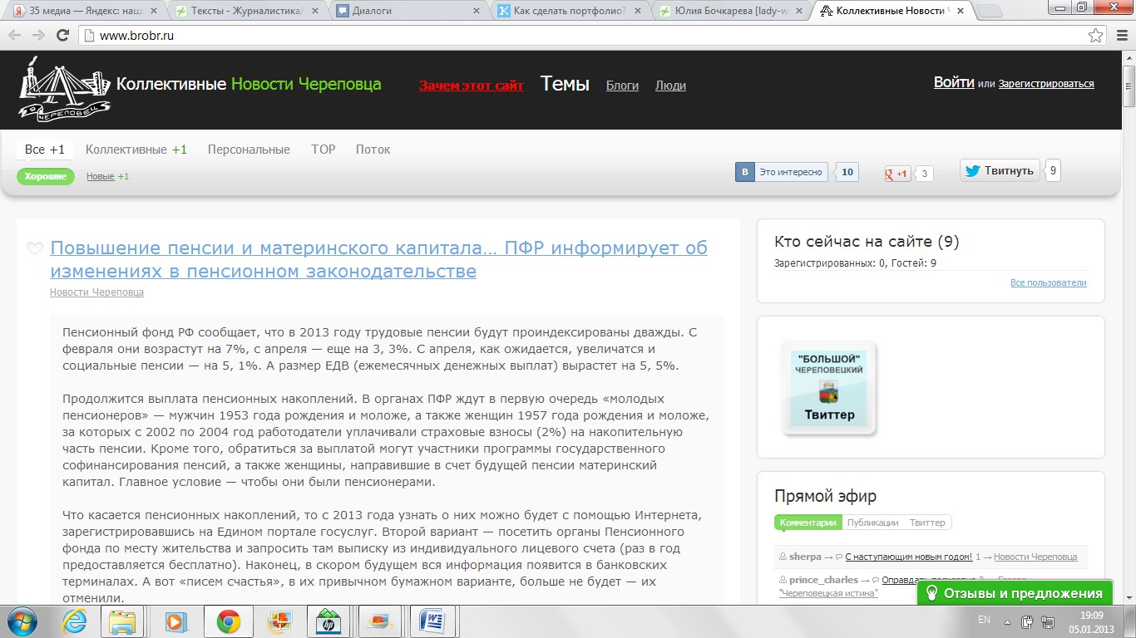Click the "Зарегистрироваться" link
The width and height of the screenshot is (1136, 638).
pyautogui.click(x=1046, y=84)
